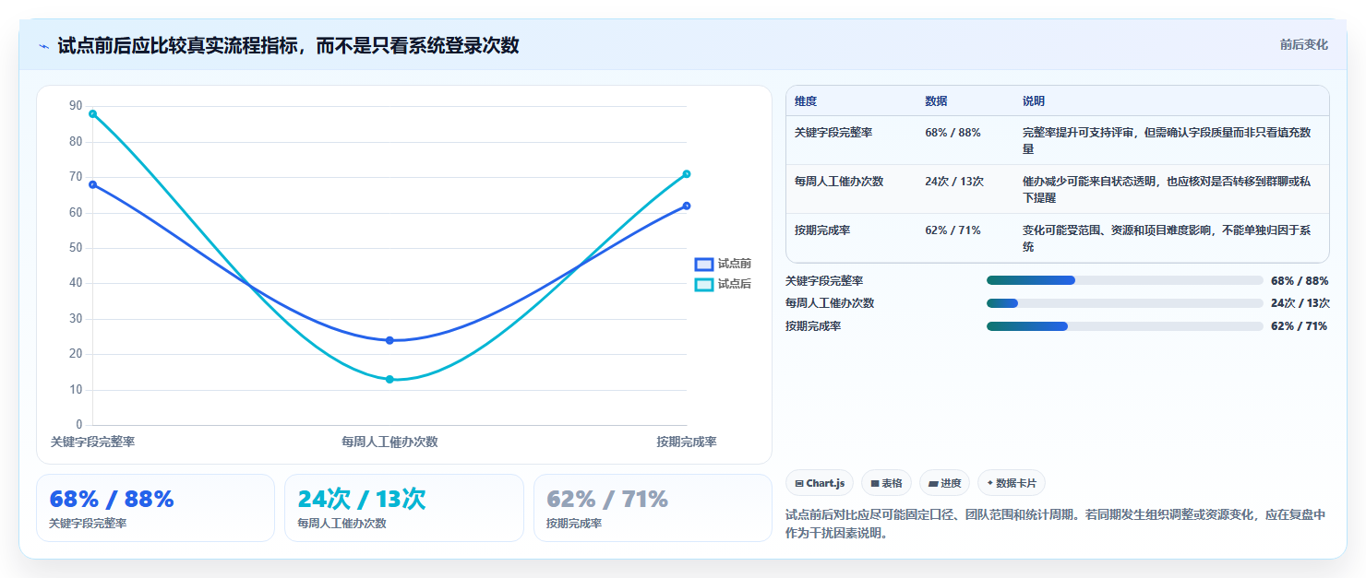Click the 每周人工催办次数 table row label
This screenshot has height=578, width=1366.
pos(839,182)
